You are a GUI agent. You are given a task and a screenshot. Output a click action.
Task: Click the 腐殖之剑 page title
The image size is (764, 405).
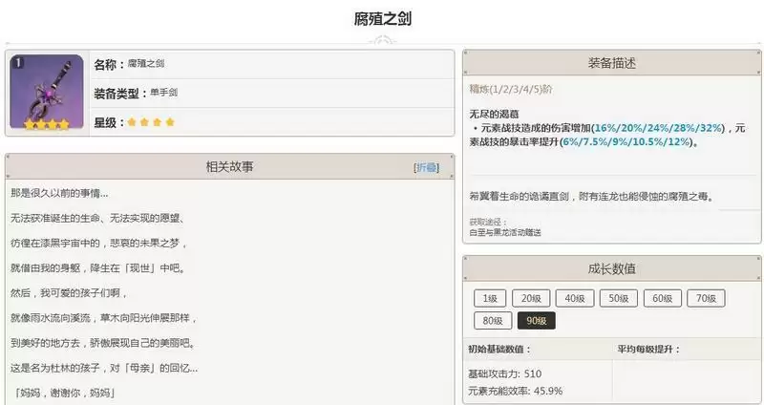(382, 19)
